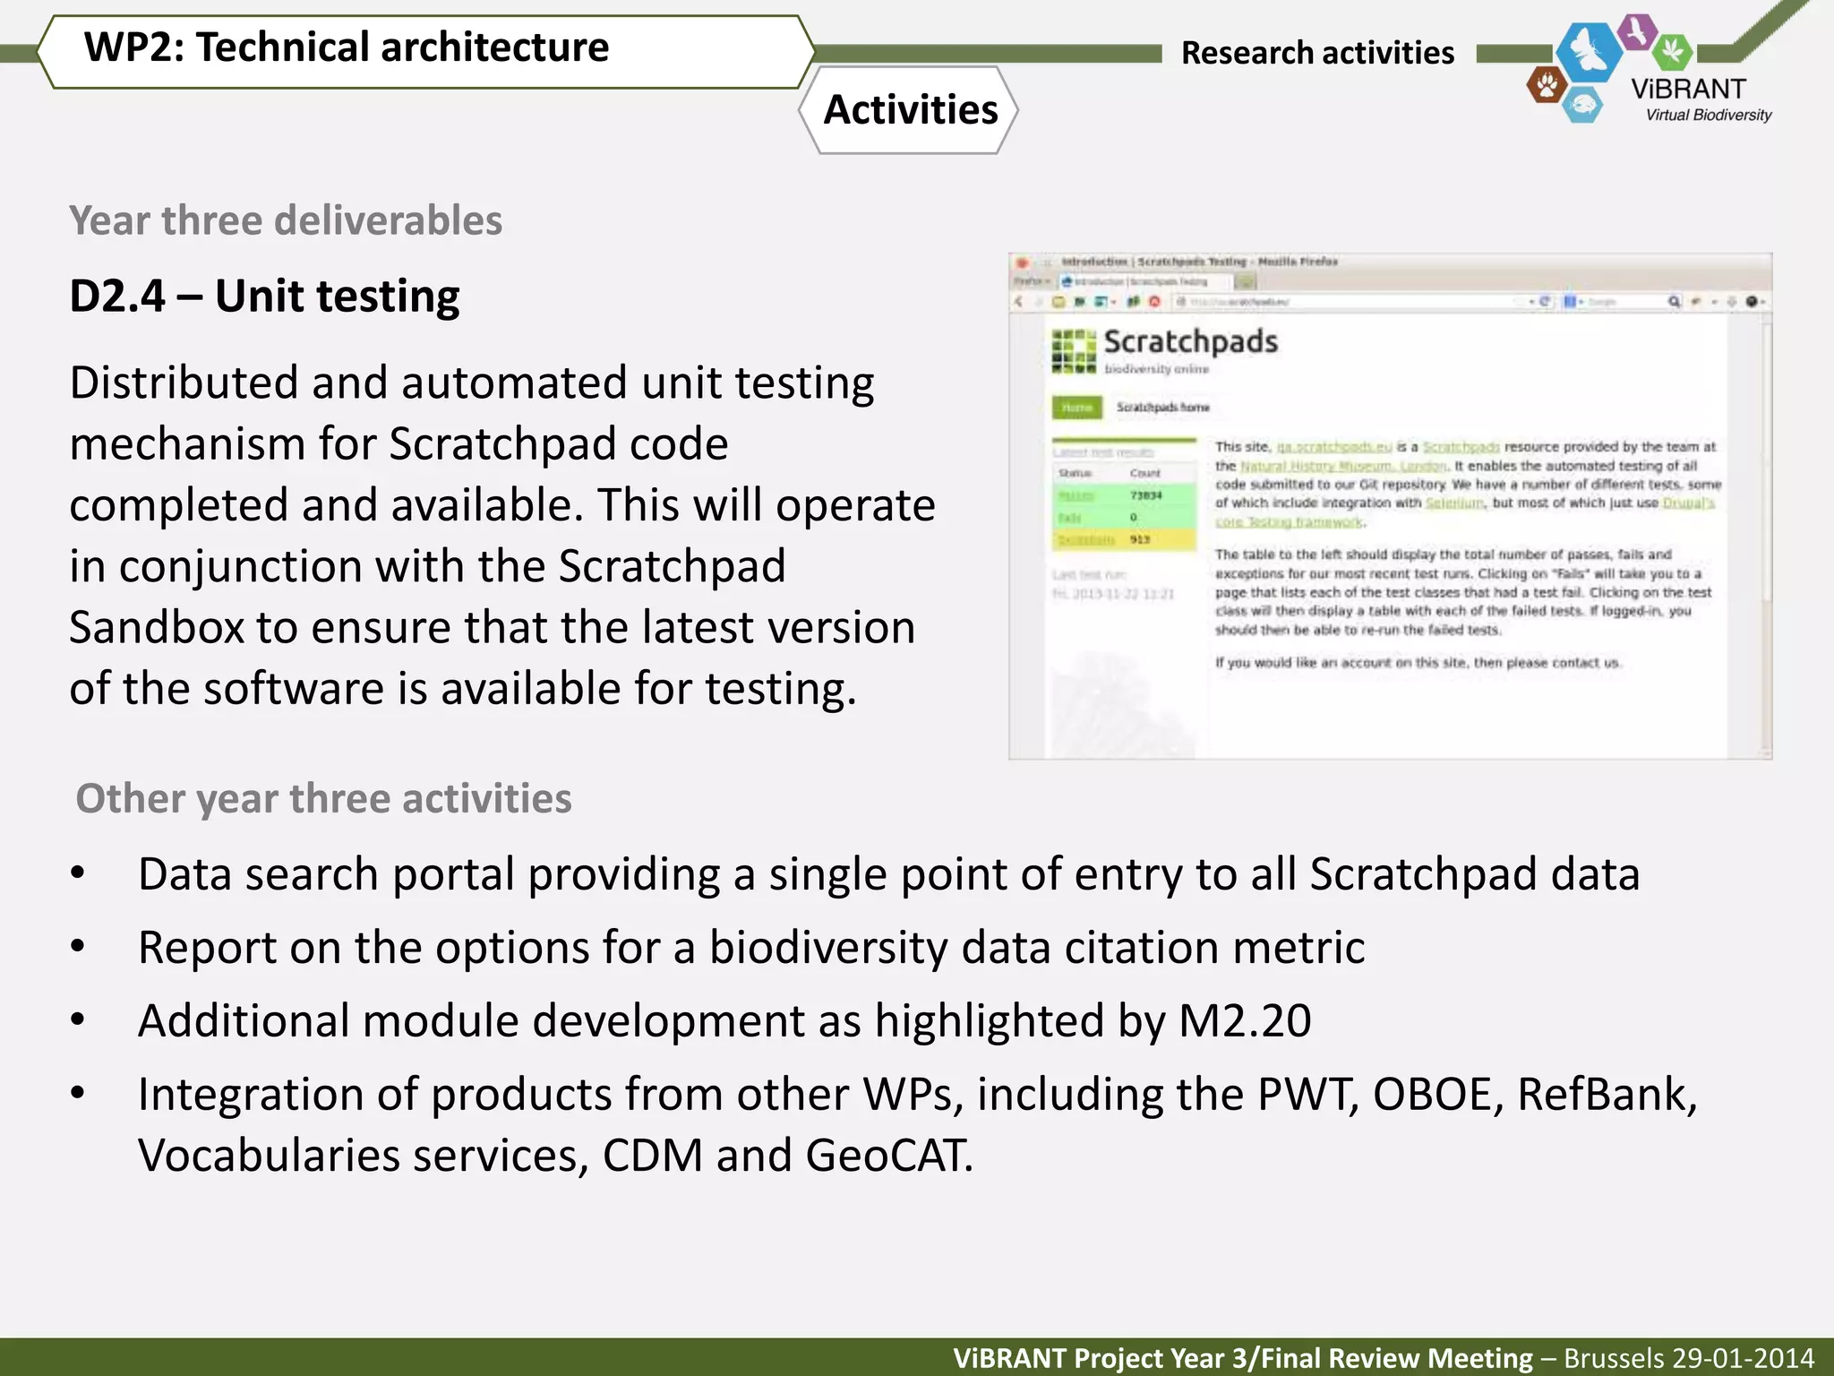The width and height of the screenshot is (1834, 1376).
Task: Click the reload icon in the address bar
Action: (1545, 301)
